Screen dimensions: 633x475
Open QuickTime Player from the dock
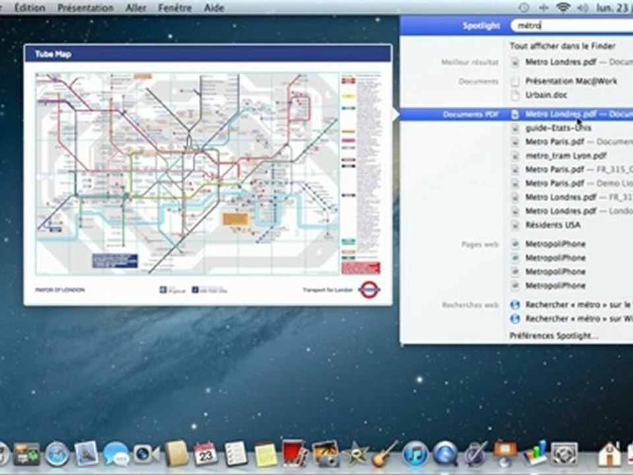(445, 454)
